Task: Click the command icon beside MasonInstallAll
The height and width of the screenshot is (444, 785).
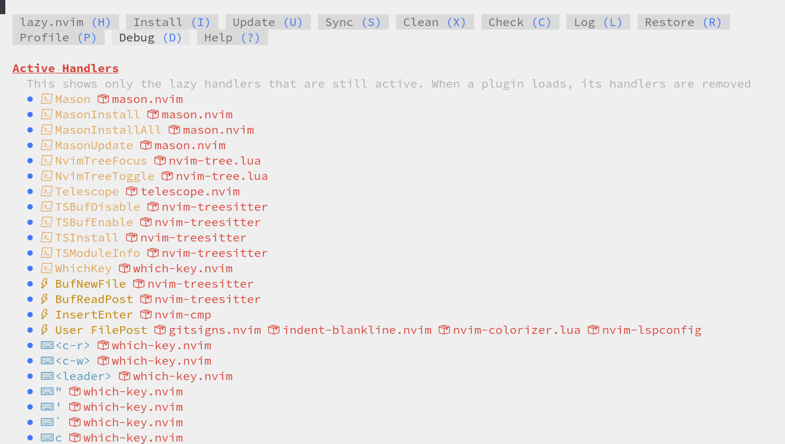Action: [46, 130]
